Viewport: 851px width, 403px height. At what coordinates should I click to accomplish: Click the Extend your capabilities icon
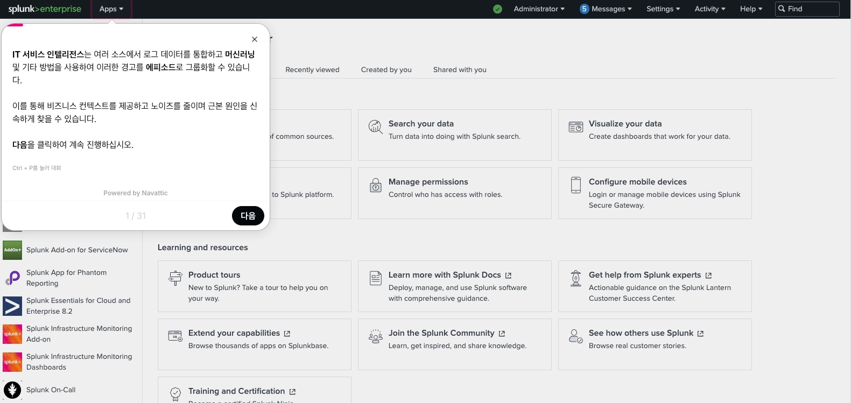175,336
